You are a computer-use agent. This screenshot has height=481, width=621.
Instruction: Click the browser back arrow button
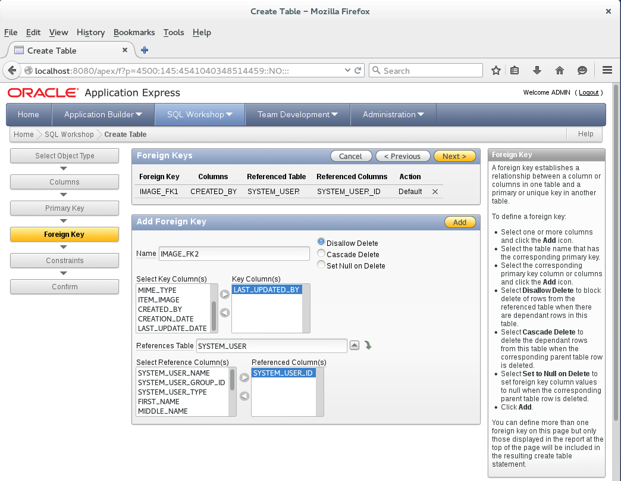pyautogui.click(x=12, y=70)
